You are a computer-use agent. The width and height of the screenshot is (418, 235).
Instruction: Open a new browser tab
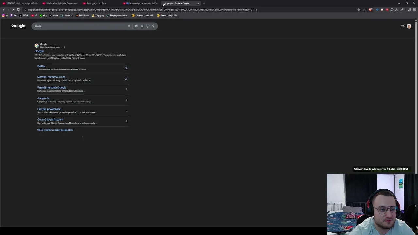pyautogui.click(x=204, y=3)
